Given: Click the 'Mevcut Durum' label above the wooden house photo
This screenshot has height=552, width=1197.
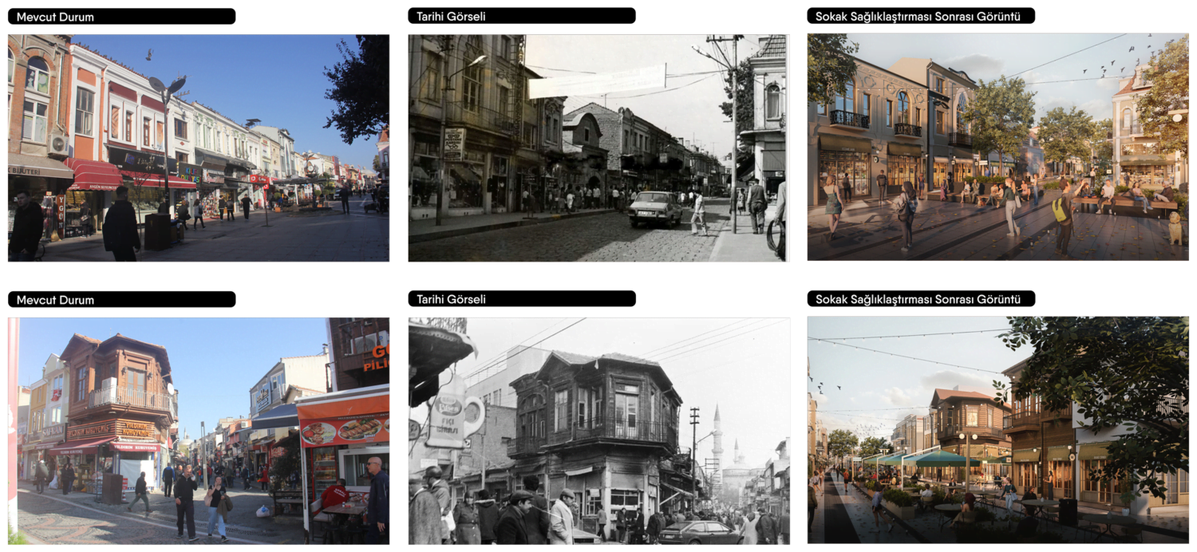Looking at the screenshot, I should click(x=55, y=301).
